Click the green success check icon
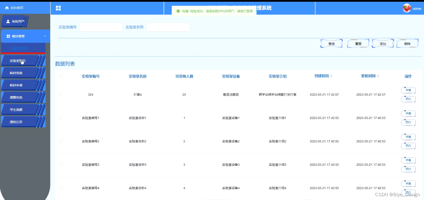Screen dimensions: 424x200 coord(178,11)
